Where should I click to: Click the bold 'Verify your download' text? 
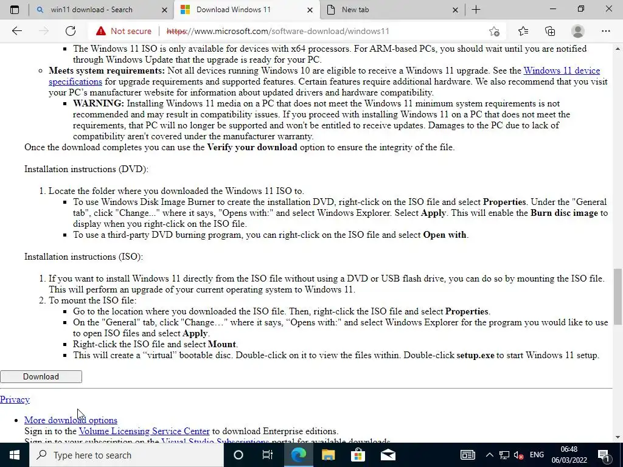point(252,147)
